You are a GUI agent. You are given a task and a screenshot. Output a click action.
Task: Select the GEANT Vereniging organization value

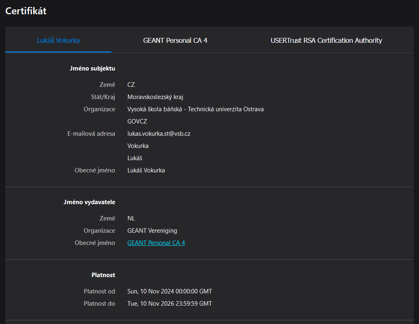click(x=152, y=230)
